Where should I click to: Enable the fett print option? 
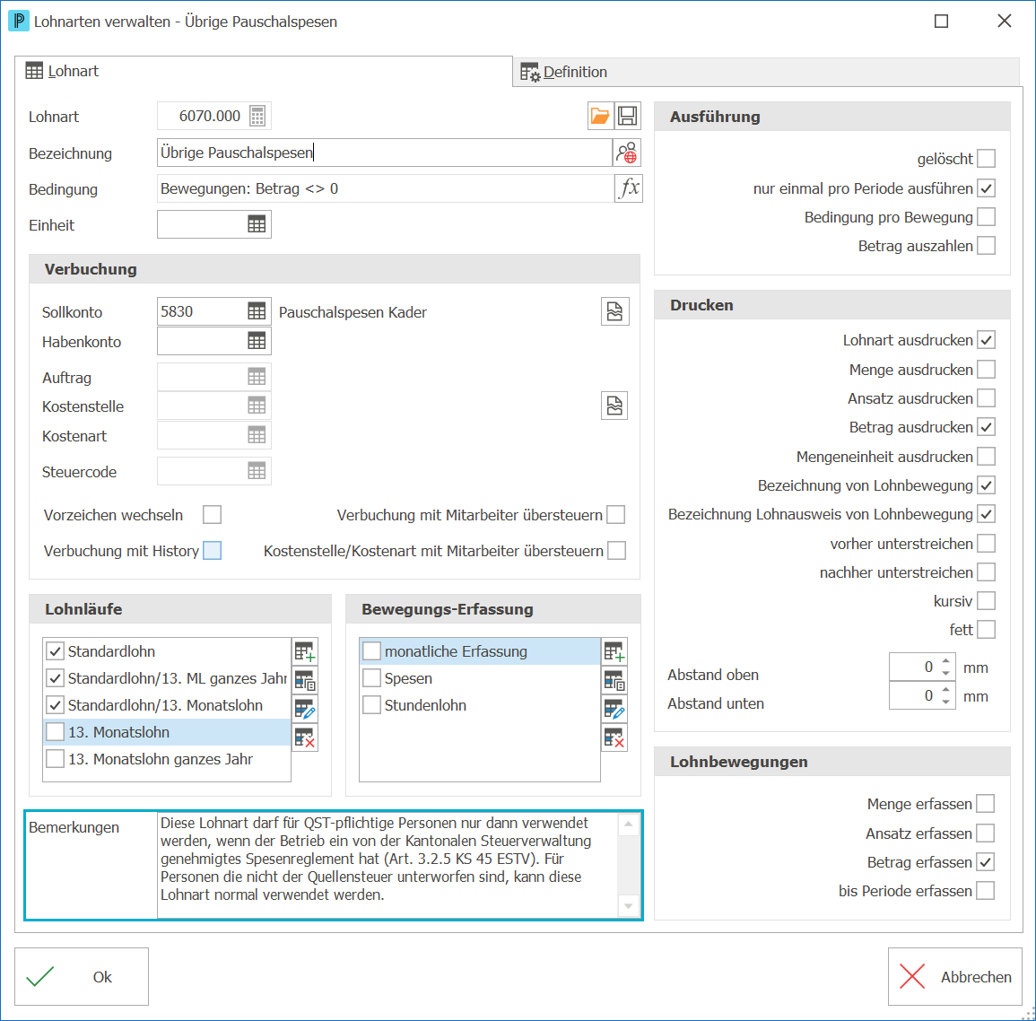tap(986, 630)
